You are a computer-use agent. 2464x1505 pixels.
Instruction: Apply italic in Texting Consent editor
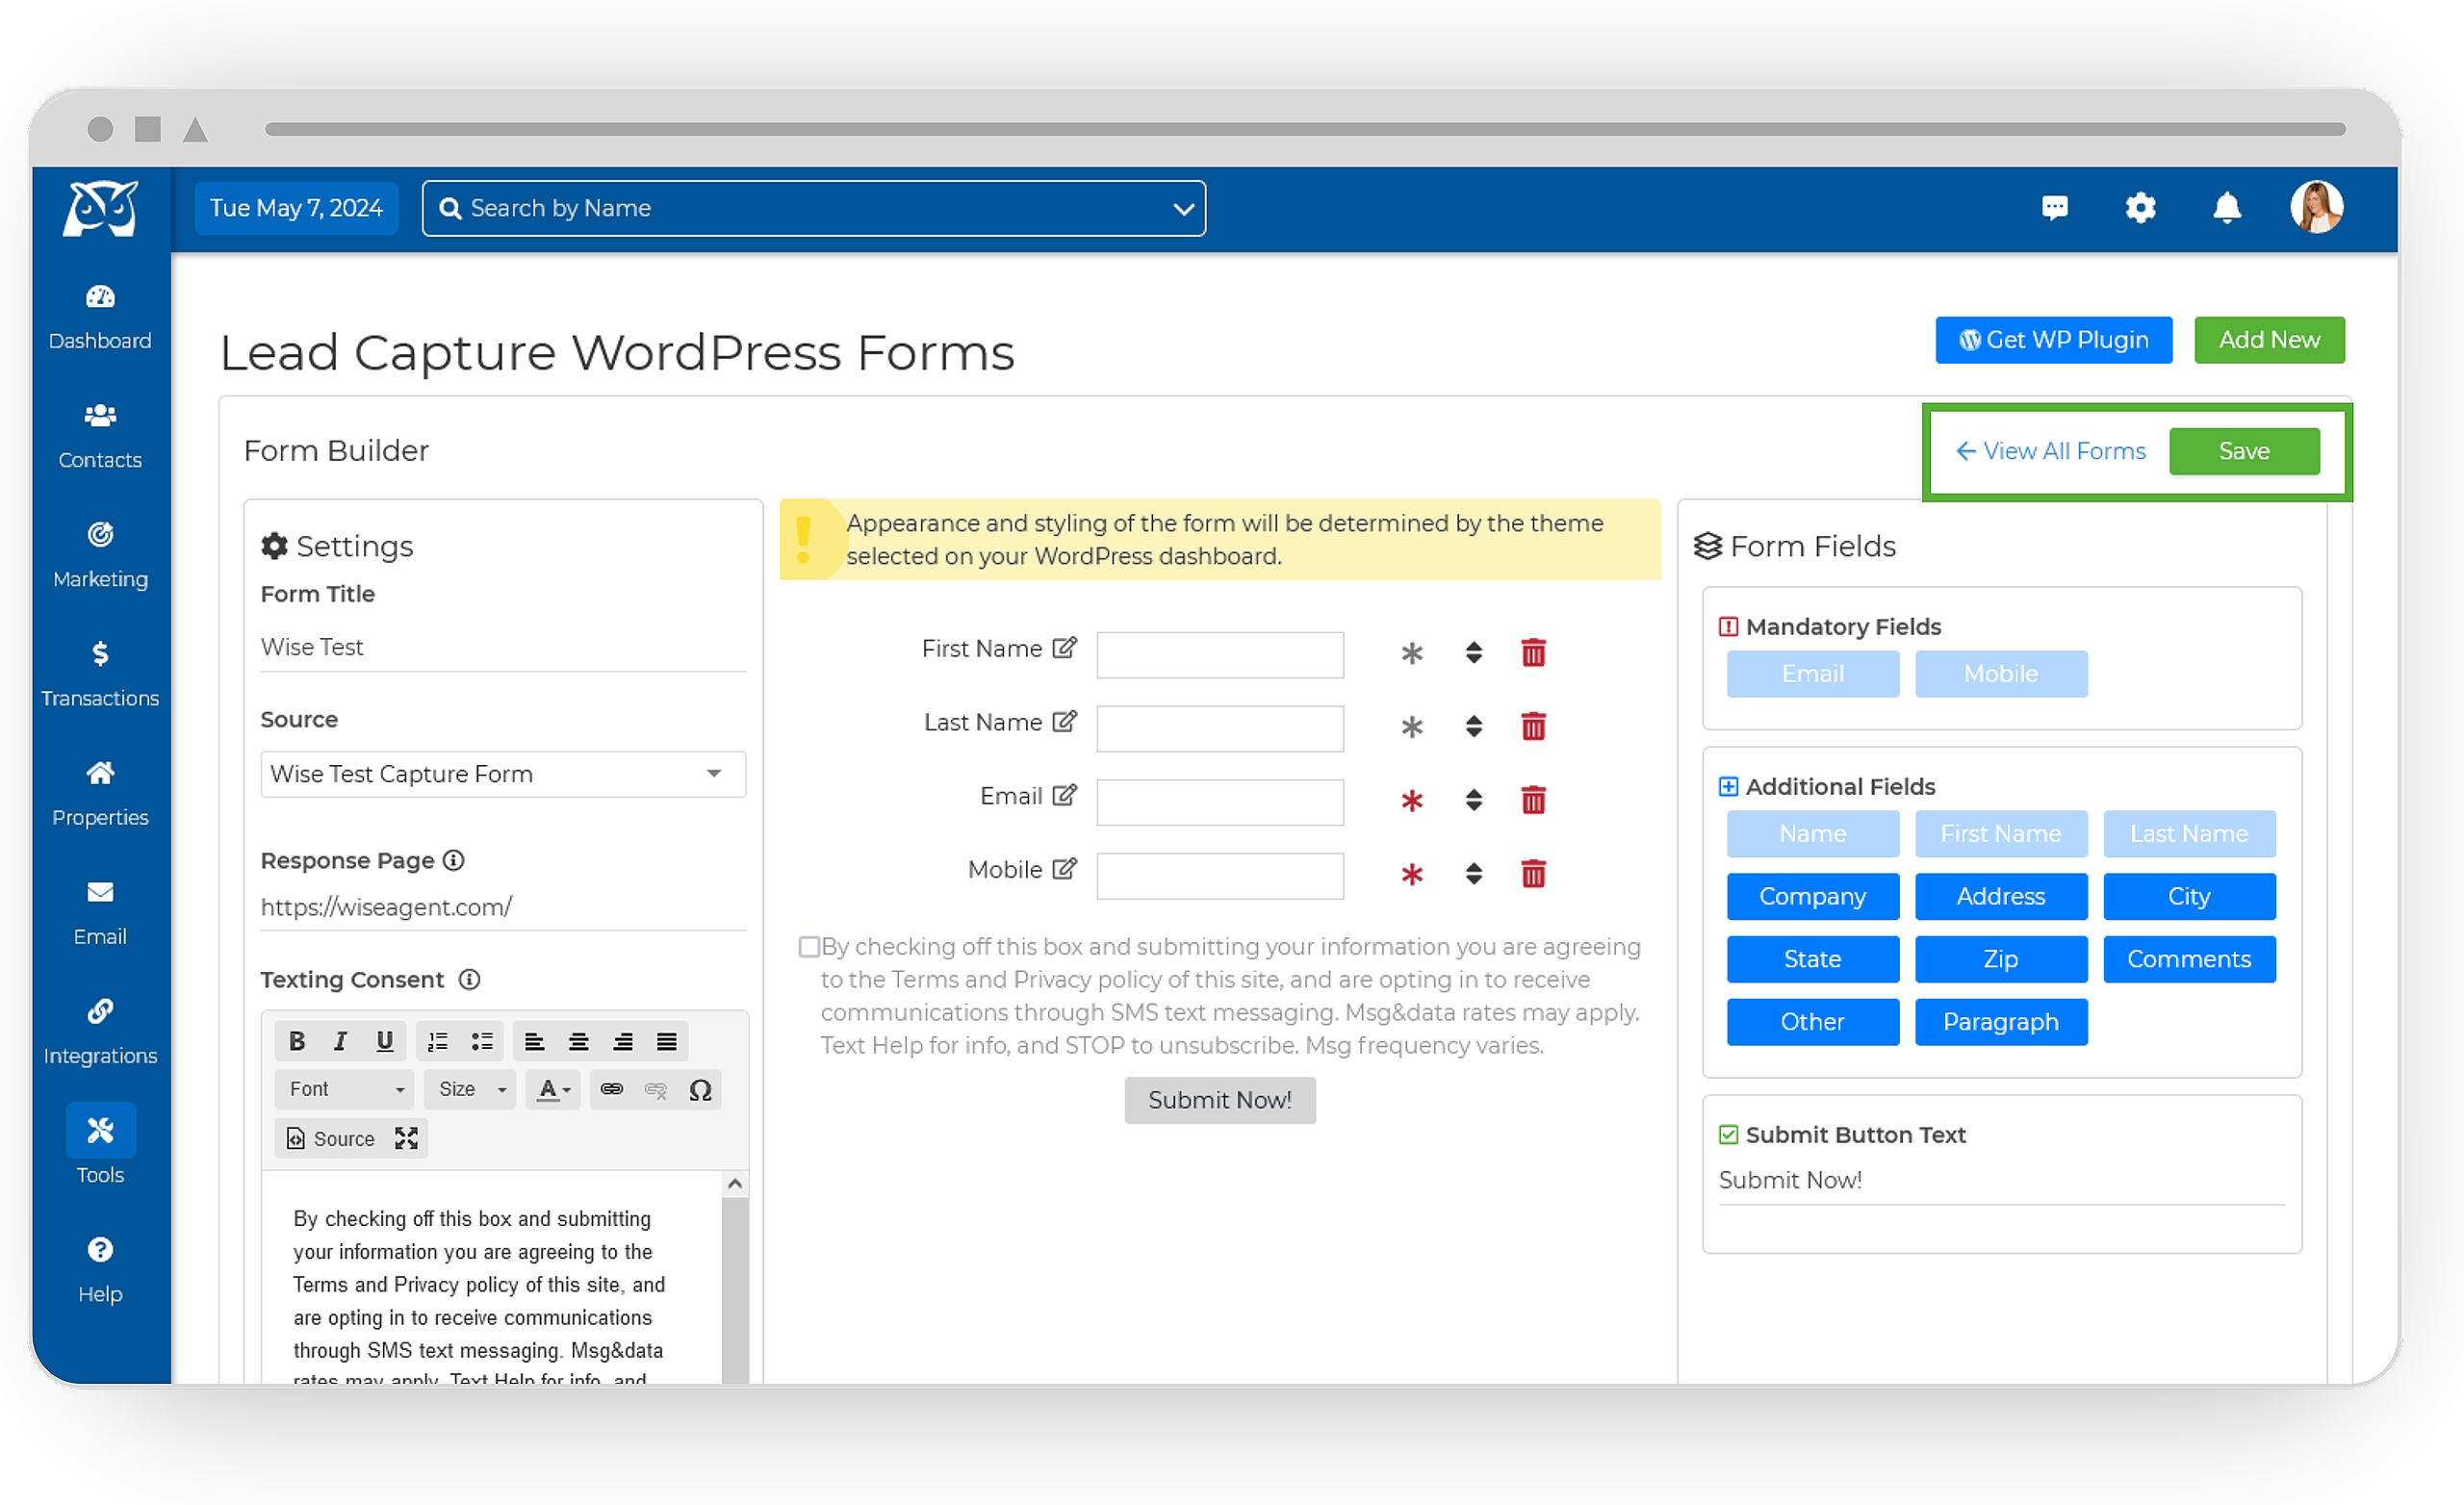click(x=340, y=1041)
